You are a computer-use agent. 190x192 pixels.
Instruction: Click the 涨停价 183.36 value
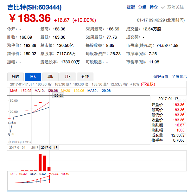30,45
